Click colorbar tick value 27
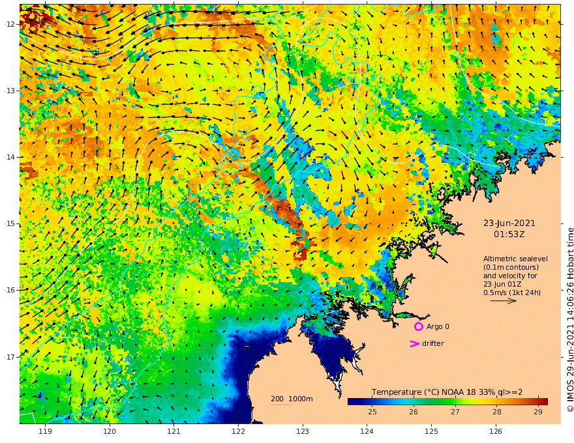The width and height of the screenshot is (574, 443). click(x=455, y=412)
